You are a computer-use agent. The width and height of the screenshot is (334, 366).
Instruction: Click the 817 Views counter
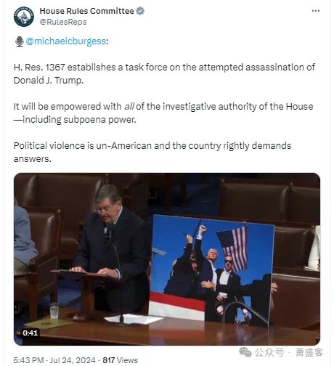tap(120, 360)
